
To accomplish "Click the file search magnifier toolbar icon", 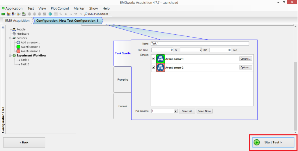I will [x=19, y=14].
